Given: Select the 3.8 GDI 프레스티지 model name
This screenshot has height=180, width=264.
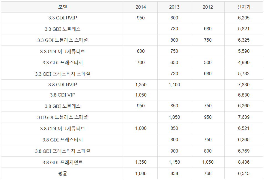Looking at the screenshot, I should tap(62, 140).
